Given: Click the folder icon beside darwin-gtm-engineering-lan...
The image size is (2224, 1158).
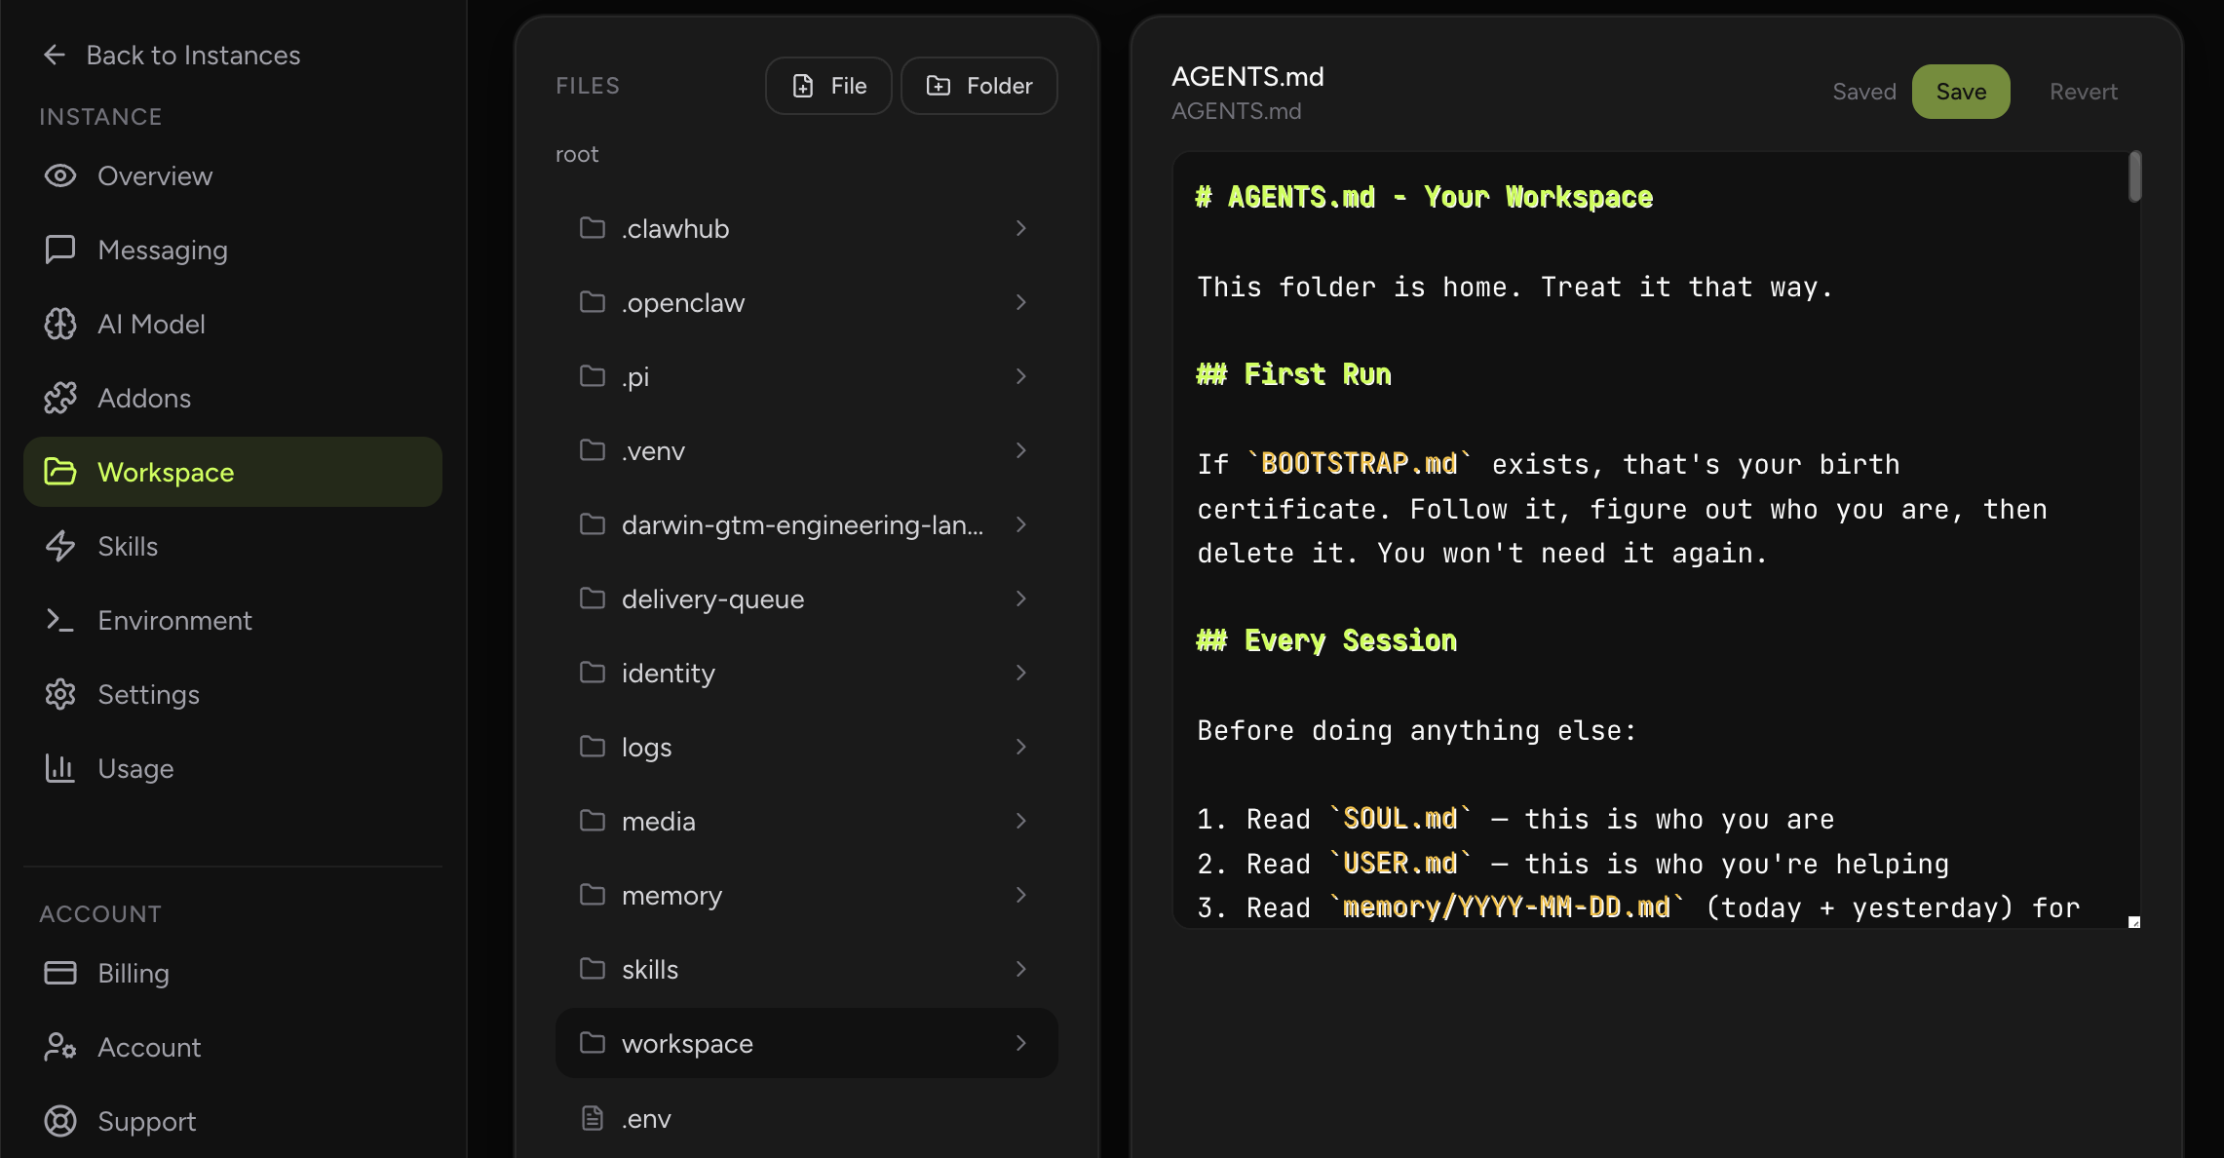Looking at the screenshot, I should [593, 524].
